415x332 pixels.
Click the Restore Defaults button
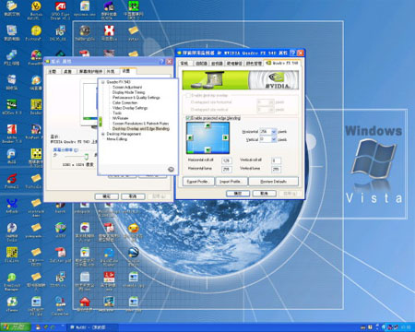[273, 182]
